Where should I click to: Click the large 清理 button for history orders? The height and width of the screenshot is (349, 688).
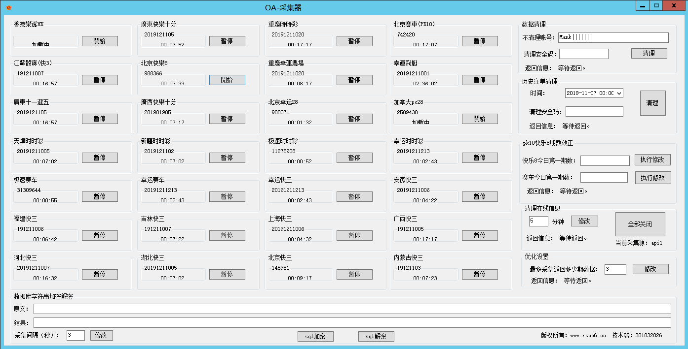click(x=652, y=103)
